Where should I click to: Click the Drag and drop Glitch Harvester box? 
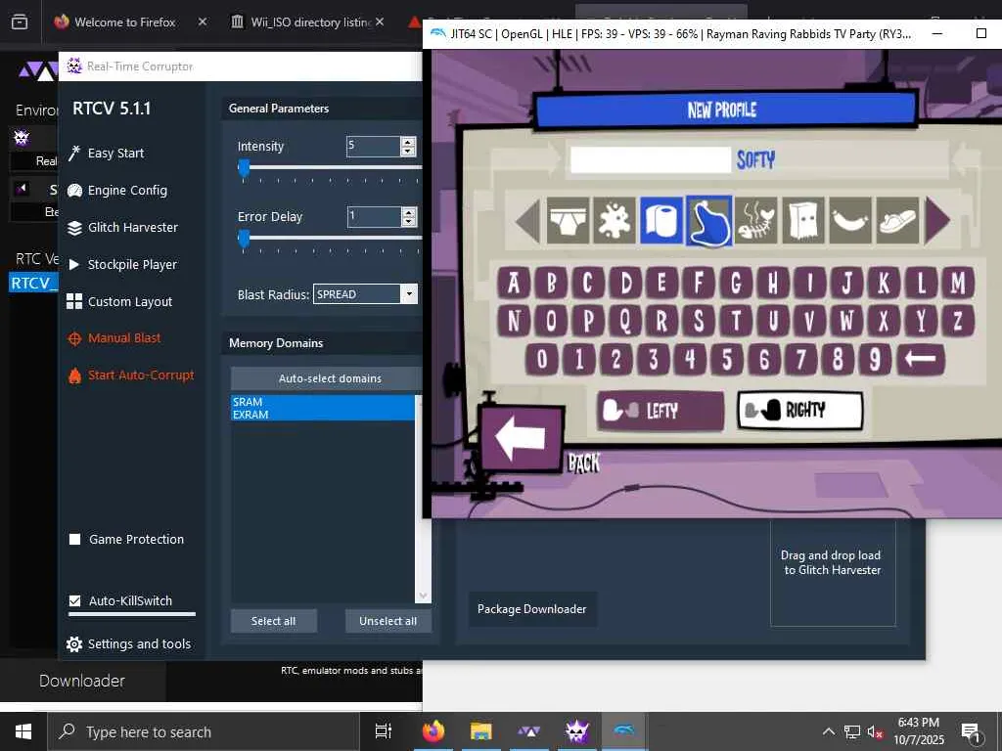click(833, 573)
